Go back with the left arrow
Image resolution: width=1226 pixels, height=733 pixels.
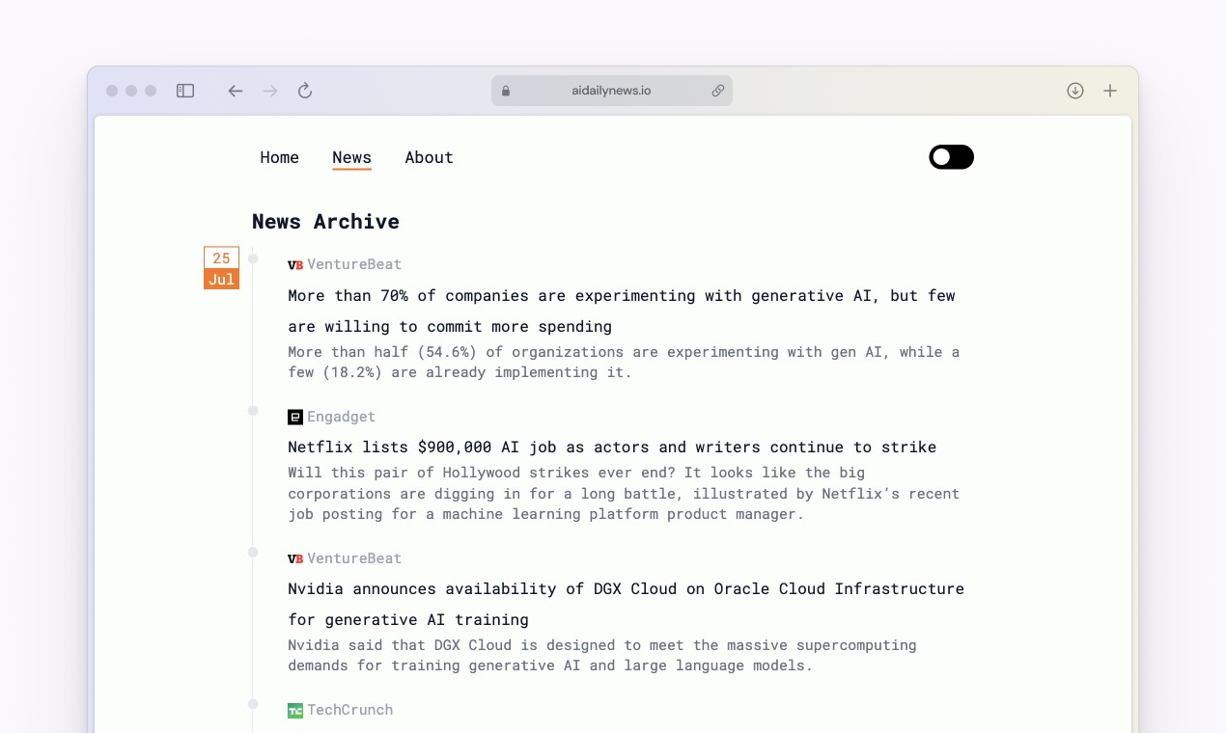pos(236,91)
